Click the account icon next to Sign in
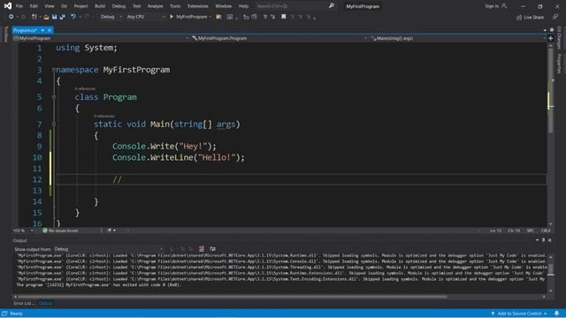This screenshot has width=566, height=318. click(504, 6)
